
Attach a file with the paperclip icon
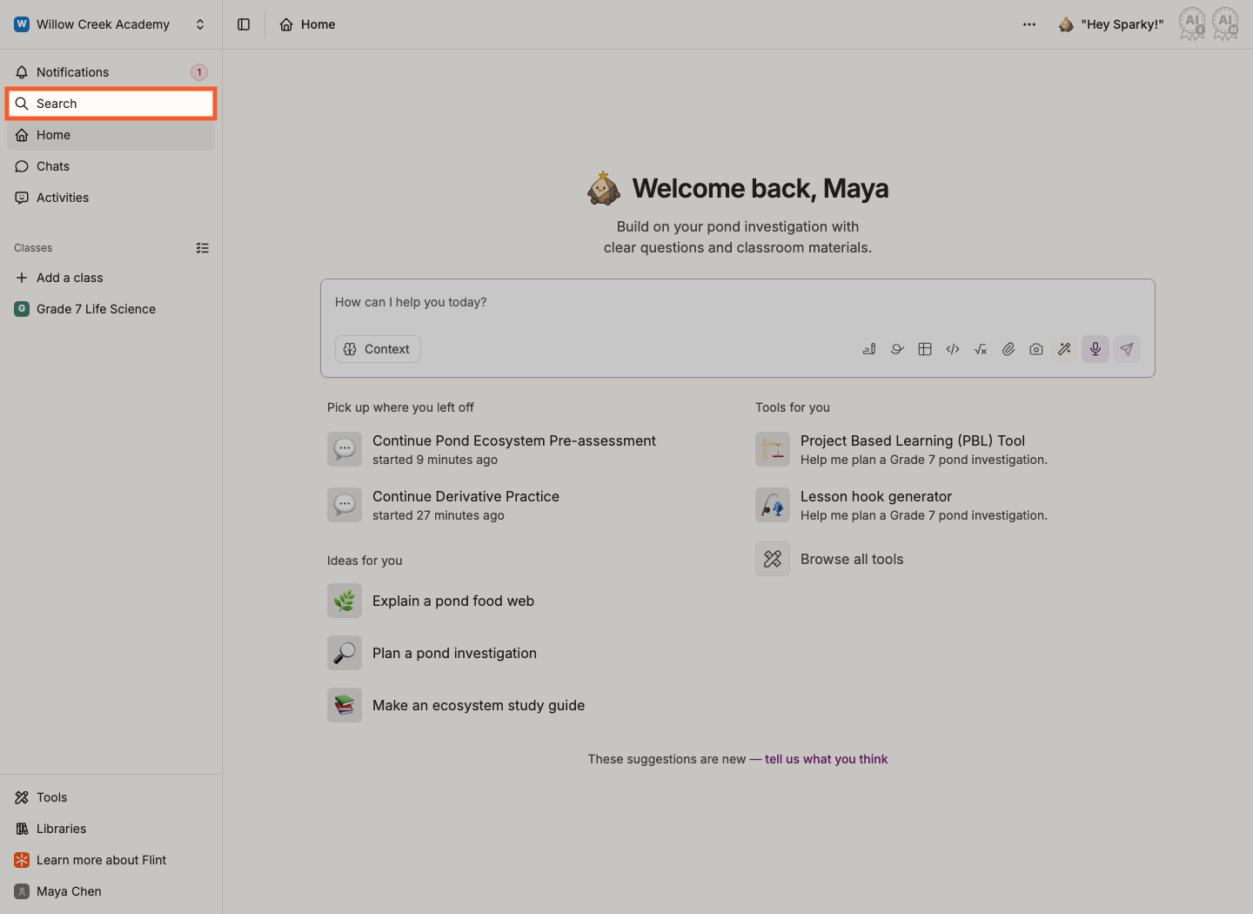click(1008, 349)
